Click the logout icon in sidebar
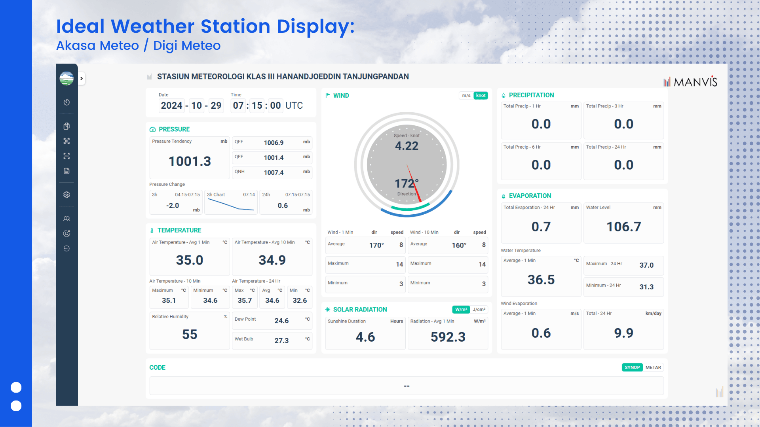Screen dimensions: 760x427 pos(66,248)
